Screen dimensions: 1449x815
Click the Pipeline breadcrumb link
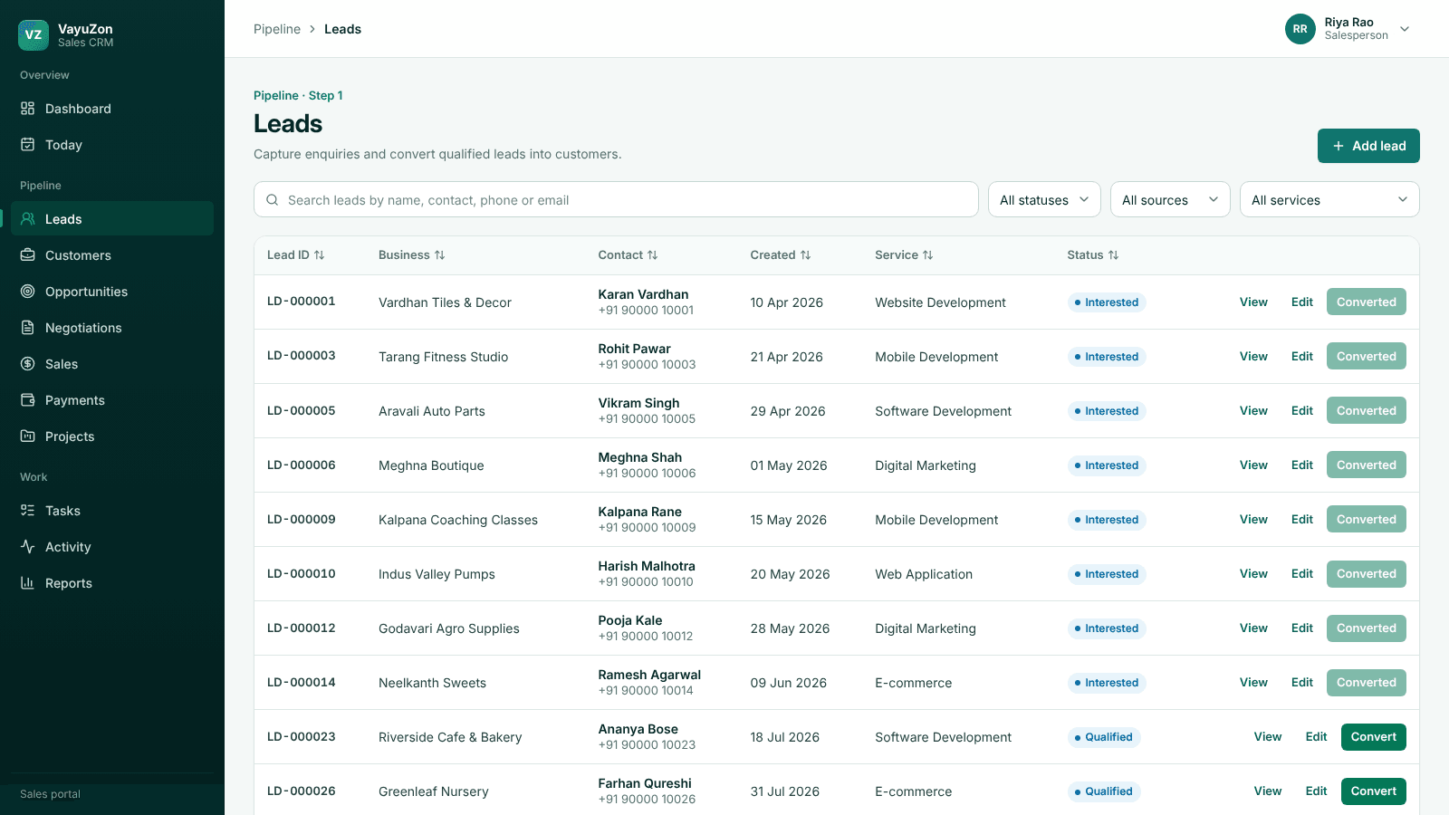pos(277,29)
